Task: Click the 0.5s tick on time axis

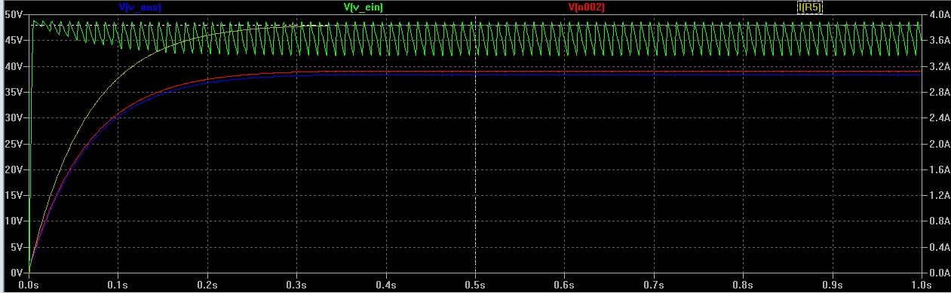Action: [476, 285]
